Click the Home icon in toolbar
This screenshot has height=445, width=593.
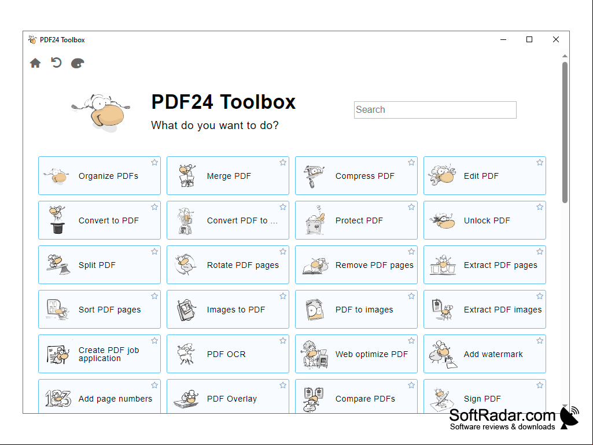[35, 63]
